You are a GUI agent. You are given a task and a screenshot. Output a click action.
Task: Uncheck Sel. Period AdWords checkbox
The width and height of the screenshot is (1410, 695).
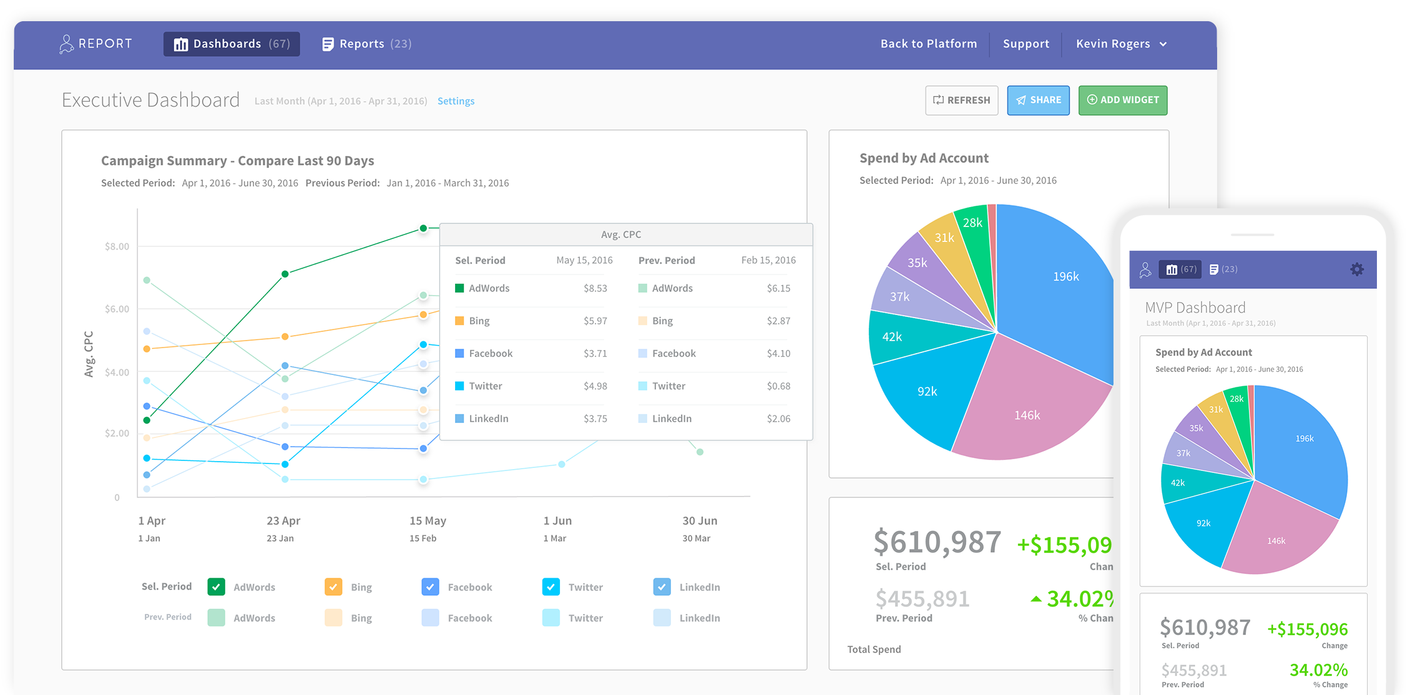click(216, 587)
